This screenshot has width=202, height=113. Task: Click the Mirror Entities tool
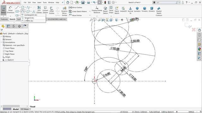75,8
